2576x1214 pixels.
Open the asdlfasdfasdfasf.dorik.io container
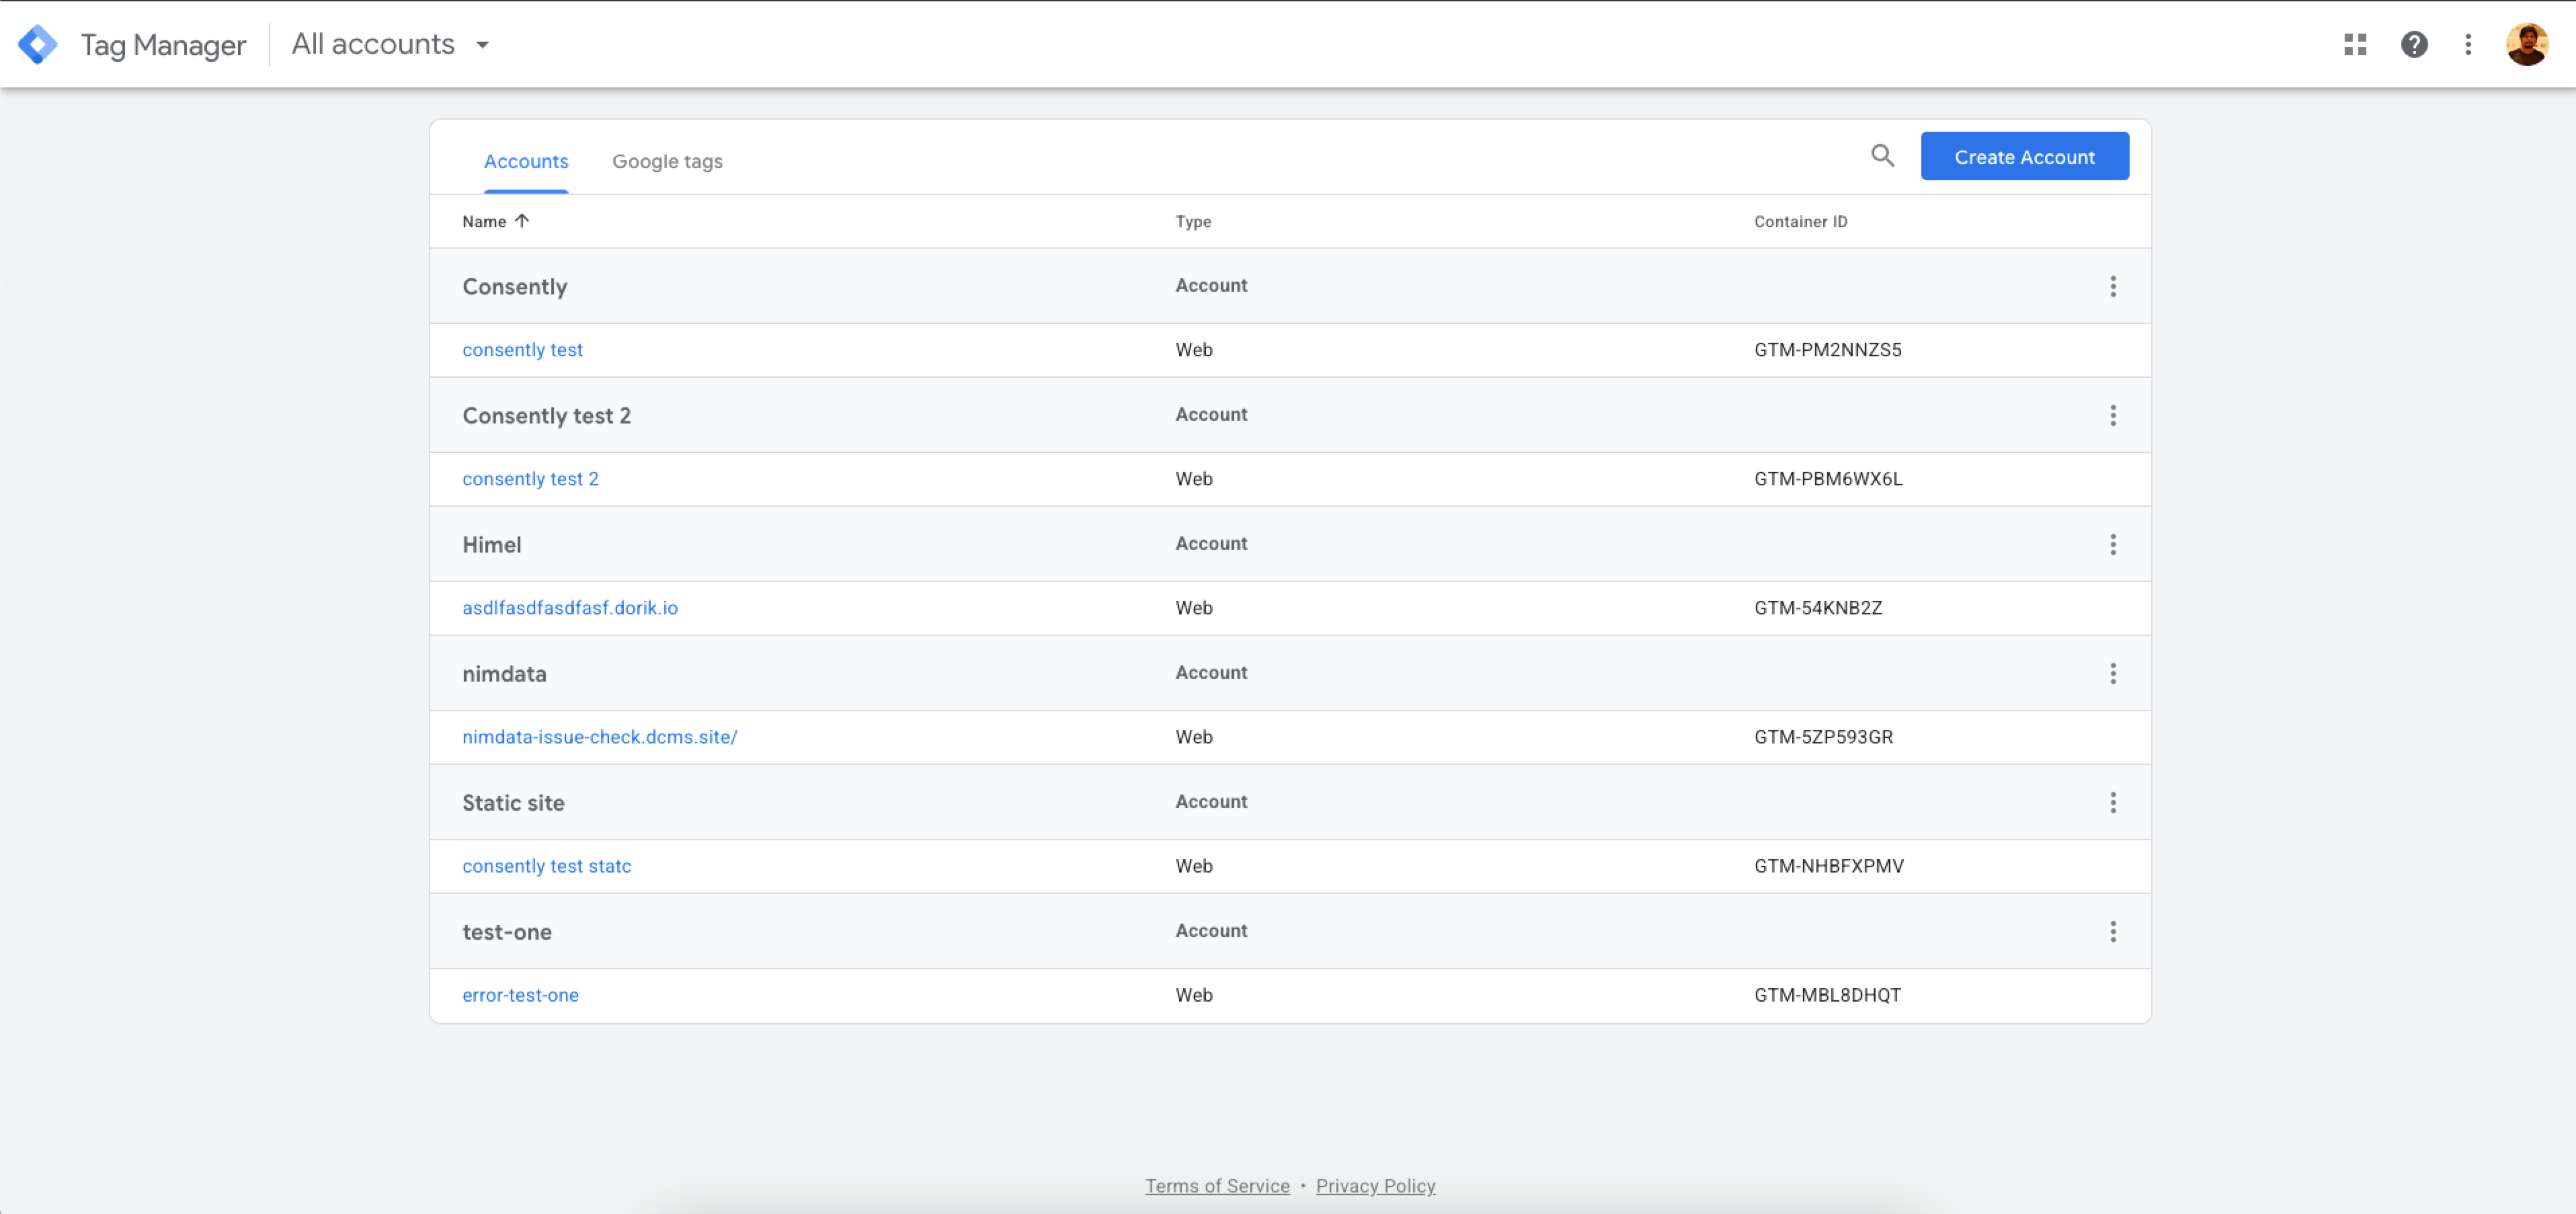570,608
